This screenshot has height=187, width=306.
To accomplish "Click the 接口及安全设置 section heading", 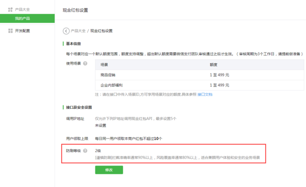I will click(79, 107).
